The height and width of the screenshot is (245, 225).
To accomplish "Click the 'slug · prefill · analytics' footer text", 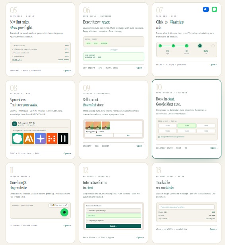I will click(171, 229).
